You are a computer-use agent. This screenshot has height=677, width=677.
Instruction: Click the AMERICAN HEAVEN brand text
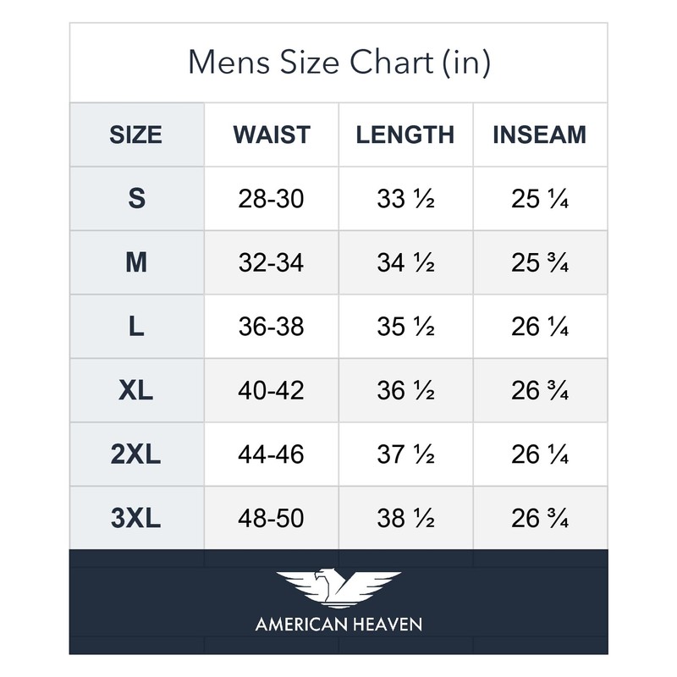pos(338,626)
